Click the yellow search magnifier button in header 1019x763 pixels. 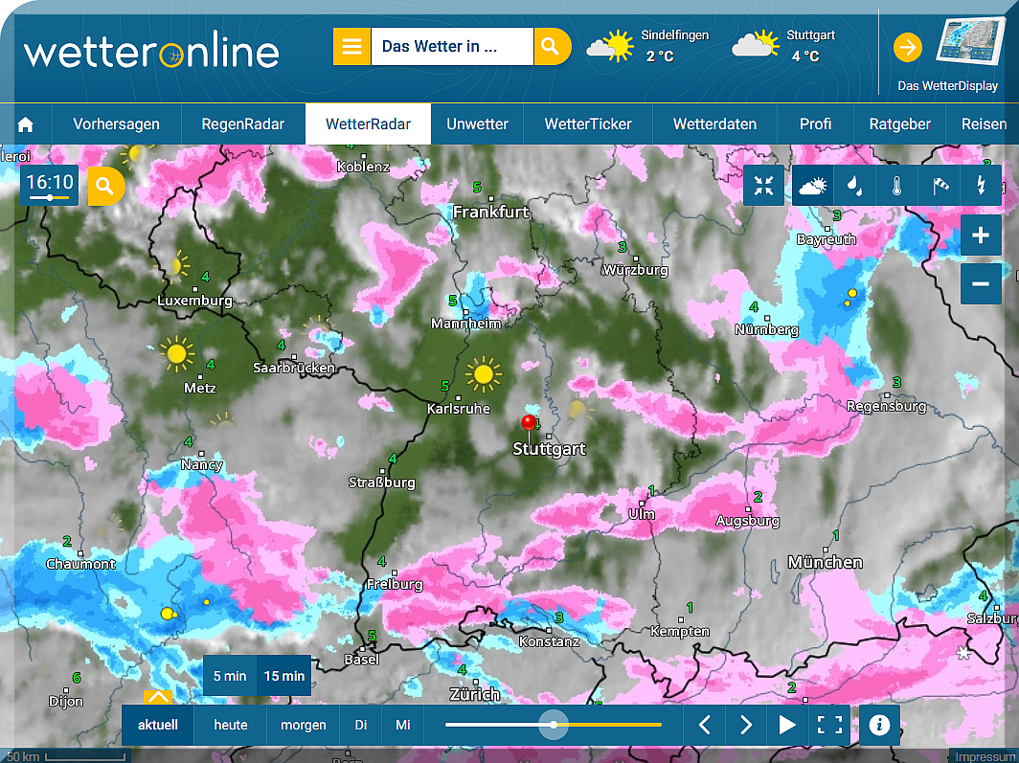coord(551,46)
